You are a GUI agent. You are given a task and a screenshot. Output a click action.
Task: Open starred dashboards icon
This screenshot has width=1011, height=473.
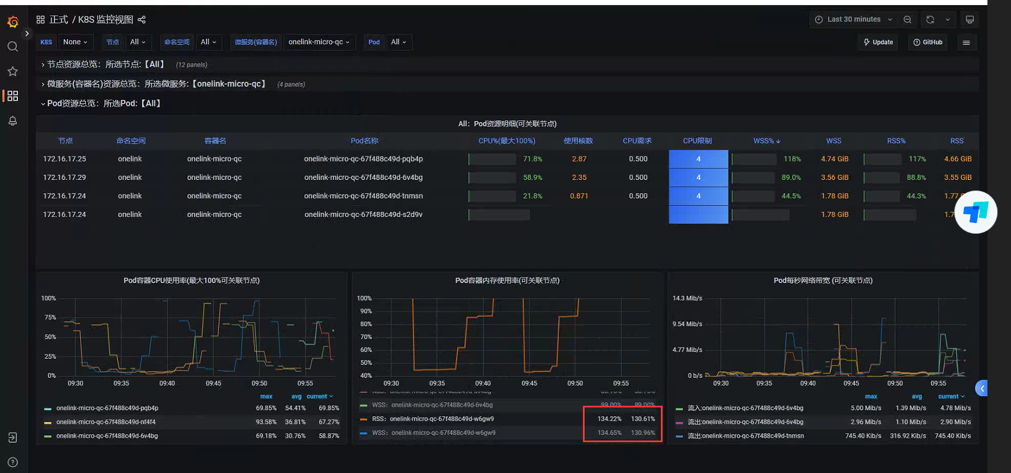click(13, 71)
